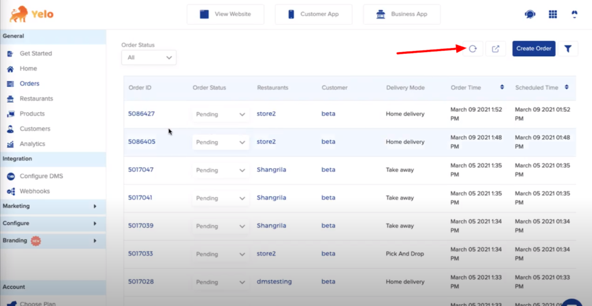Open beta customer for order 5017033
Screen dimensions: 592x306
[x=328, y=253]
